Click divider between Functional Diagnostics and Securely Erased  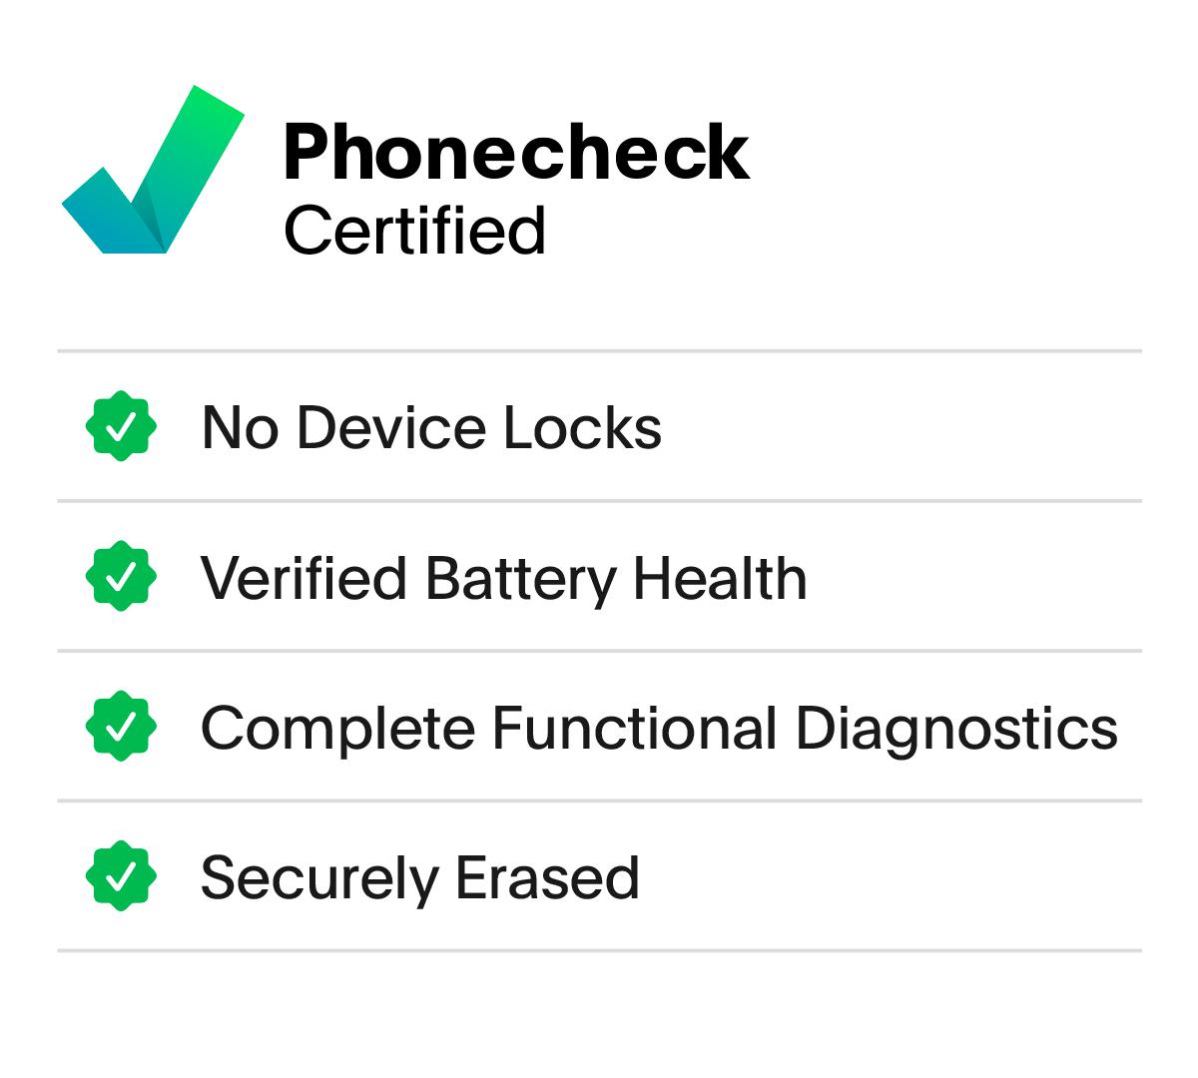point(599,801)
